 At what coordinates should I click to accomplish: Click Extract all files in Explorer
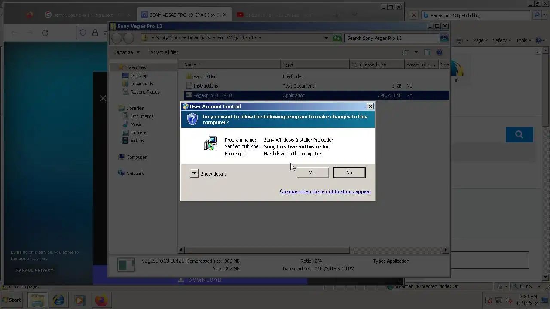163,52
